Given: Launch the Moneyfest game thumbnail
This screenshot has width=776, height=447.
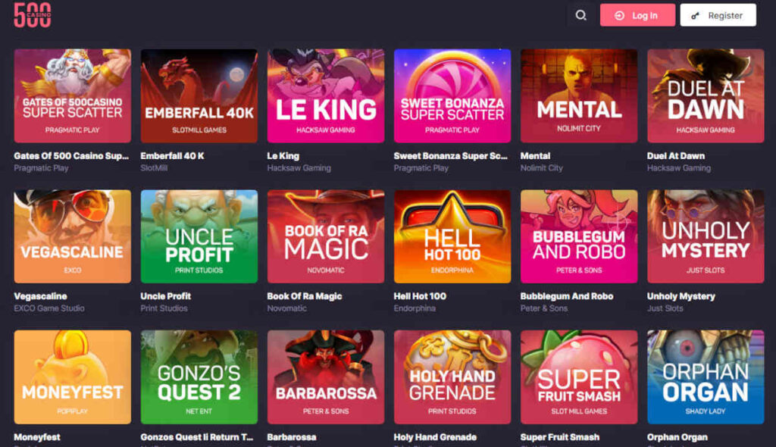Looking at the screenshot, I should click(x=73, y=377).
